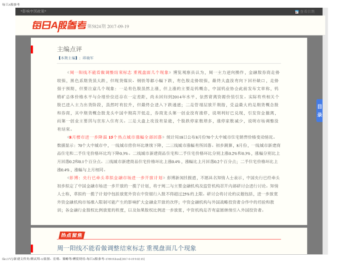Open the blue 目录 side tab
Screen dimensions: 339x262
coord(319,110)
